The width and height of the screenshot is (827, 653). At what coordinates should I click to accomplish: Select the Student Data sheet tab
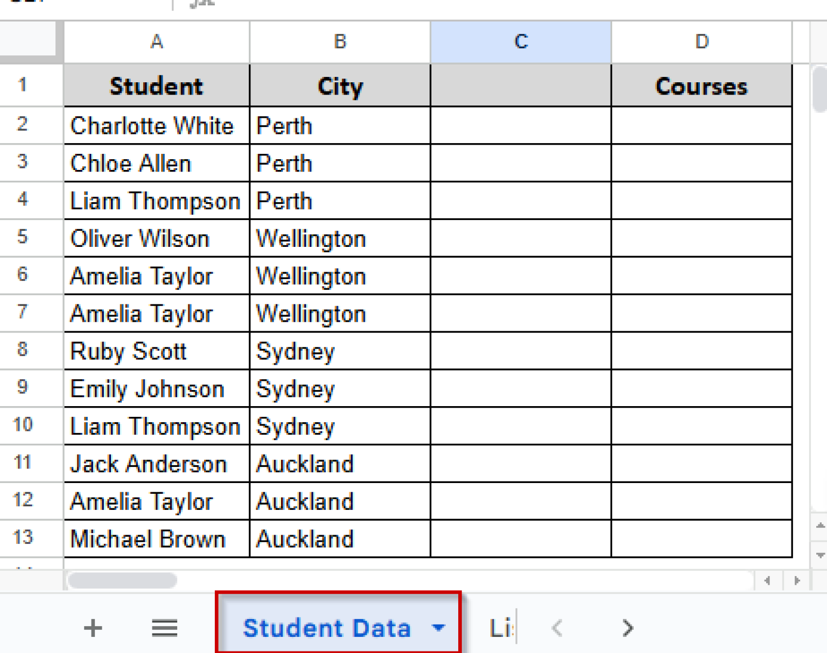click(x=328, y=627)
